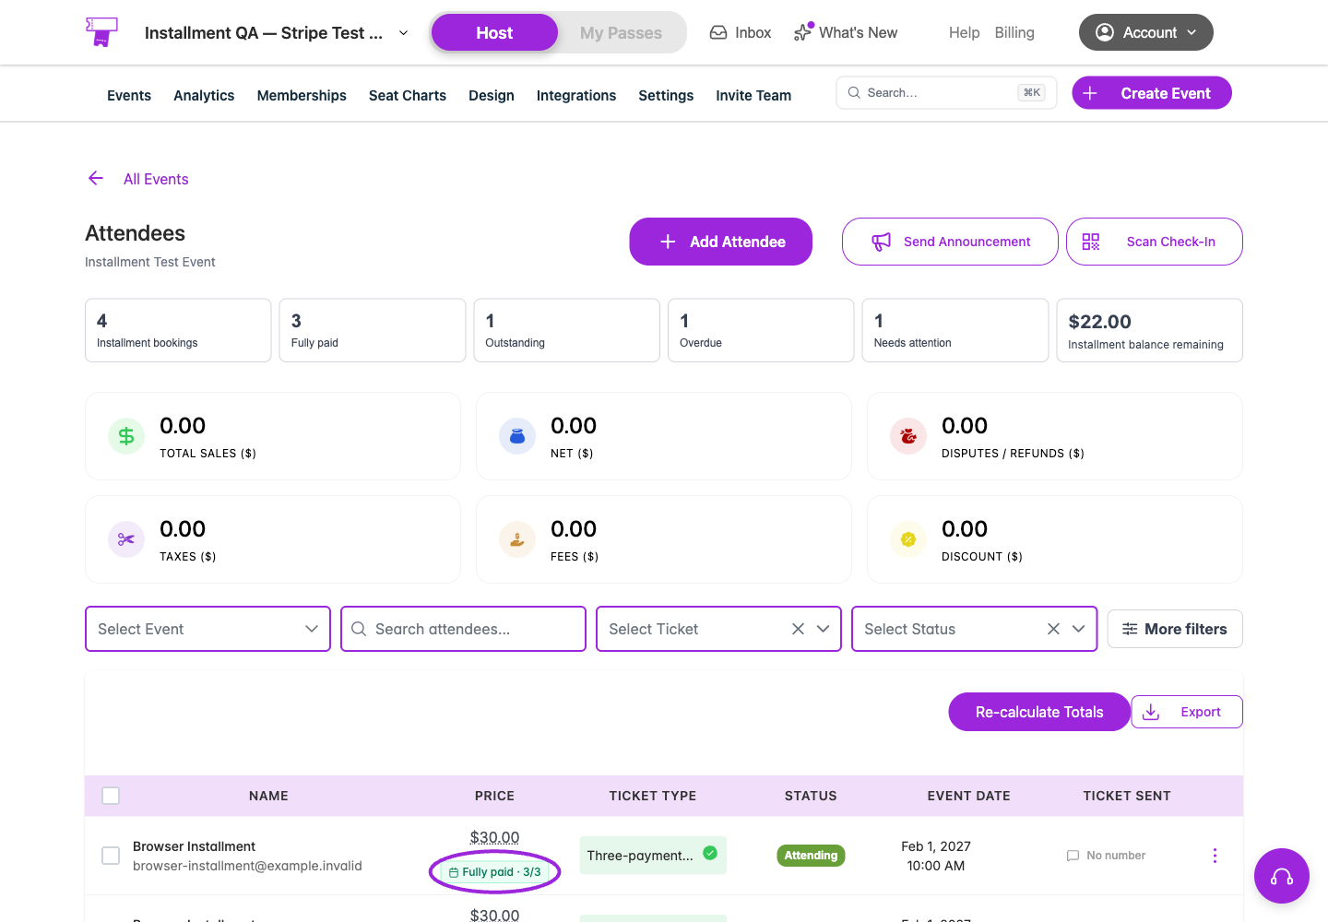Click the top Search box
The width and height of the screenshot is (1328, 922).
pyautogui.click(x=946, y=92)
